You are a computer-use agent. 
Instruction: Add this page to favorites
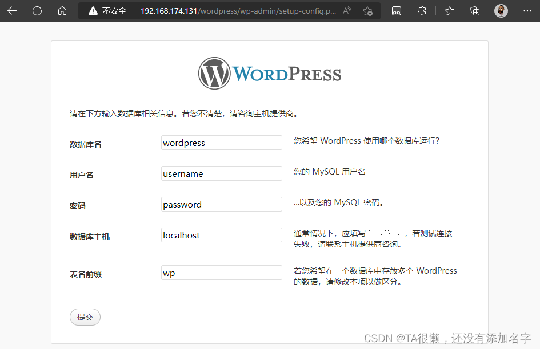(x=369, y=10)
